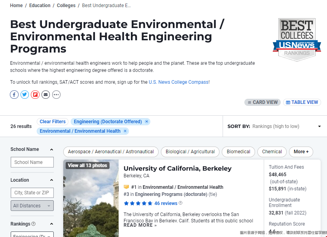The height and width of the screenshot is (237, 327).
Task: Go to Education breadcrumb
Action: (x=40, y=6)
